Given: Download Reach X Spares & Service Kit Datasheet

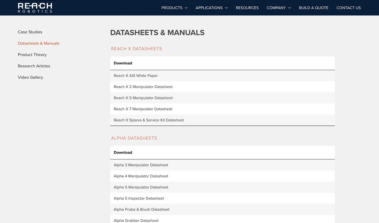Looking at the screenshot, I should tap(149, 120).
